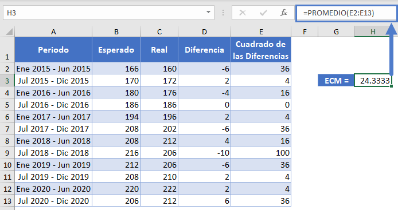The height and width of the screenshot is (210, 398).
Task: Click the Name Box showing H3
Action: [108, 13]
